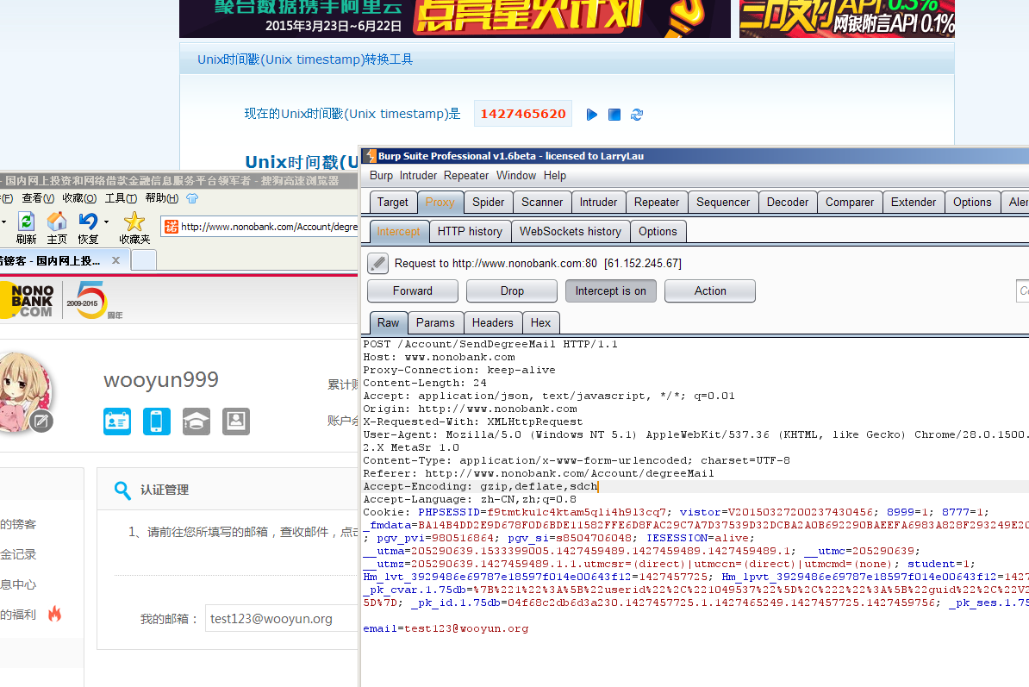Open a new browser tab
This screenshot has height=687, width=1029.
(145, 260)
